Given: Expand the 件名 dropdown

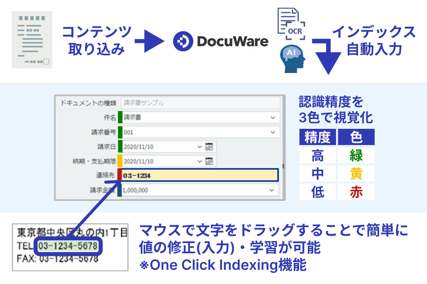Looking at the screenshot, I should pyautogui.click(x=273, y=118).
